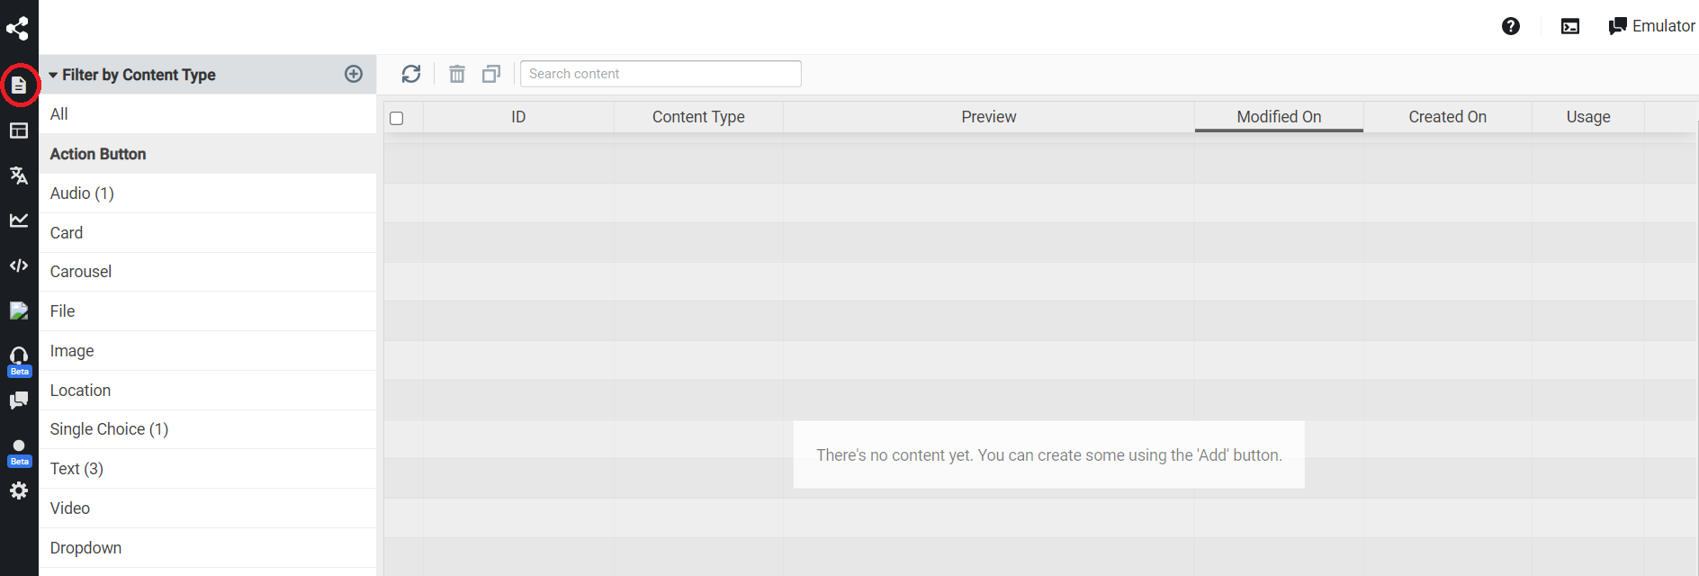Select the Single Choice (1) filter

coord(109,429)
